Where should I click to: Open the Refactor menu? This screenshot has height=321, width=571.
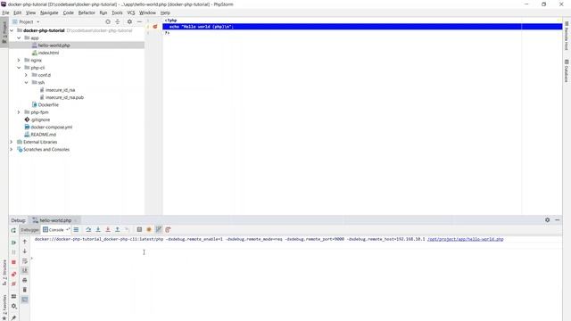point(87,12)
